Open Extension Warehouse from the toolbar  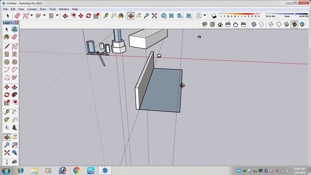pos(172,16)
